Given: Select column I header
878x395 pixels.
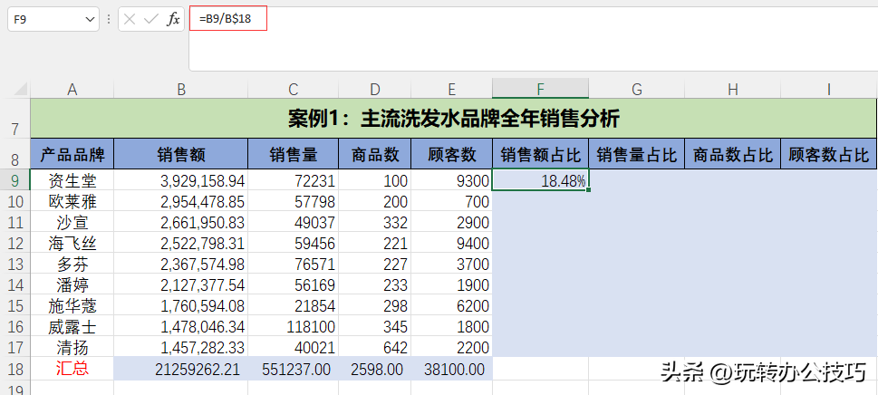Looking at the screenshot, I should point(829,89).
